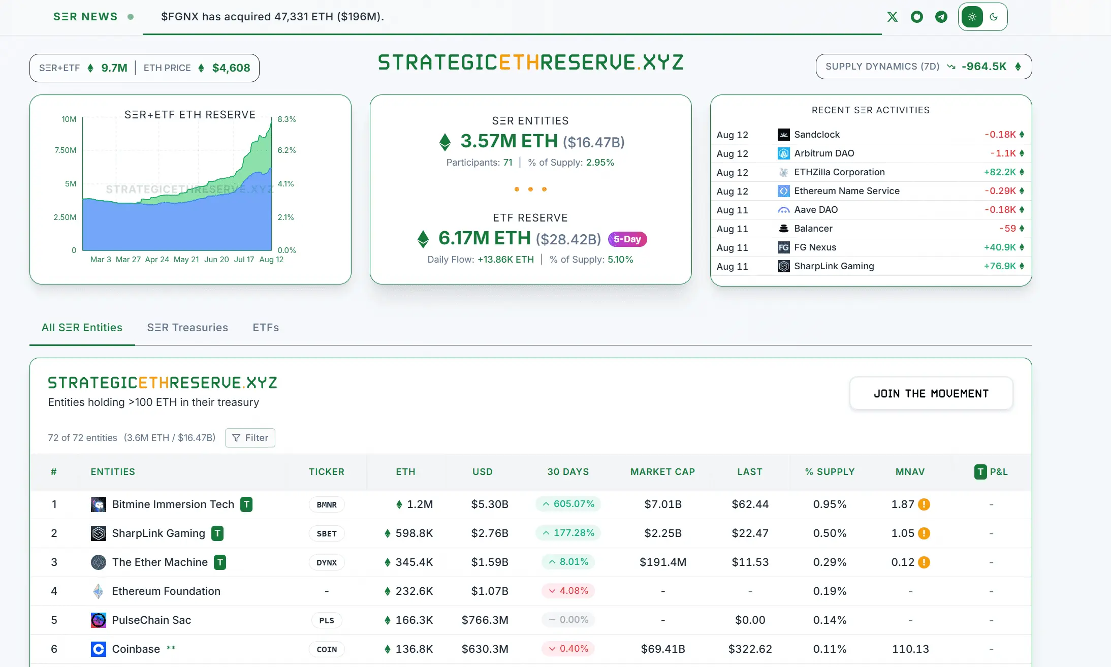Click the Coinbase logo icon
The width and height of the screenshot is (1111, 667).
click(x=99, y=649)
